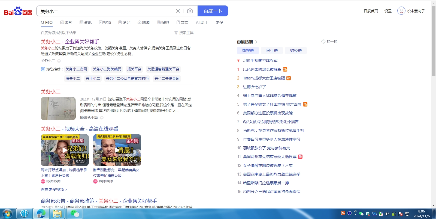This screenshot has width=436, height=219.
Task: Click the Sogou input method tray icon
Action: pos(343,213)
